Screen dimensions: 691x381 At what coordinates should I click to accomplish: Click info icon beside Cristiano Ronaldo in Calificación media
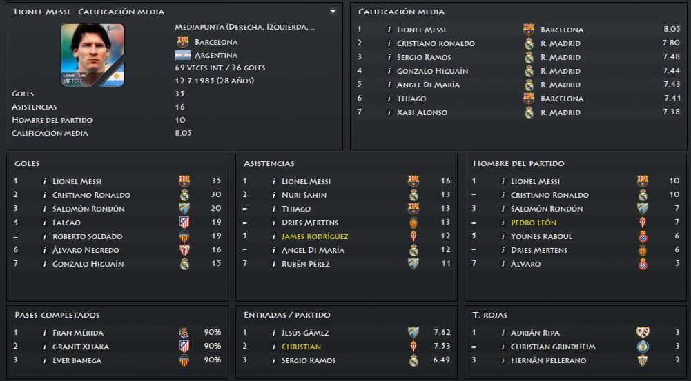coord(389,43)
